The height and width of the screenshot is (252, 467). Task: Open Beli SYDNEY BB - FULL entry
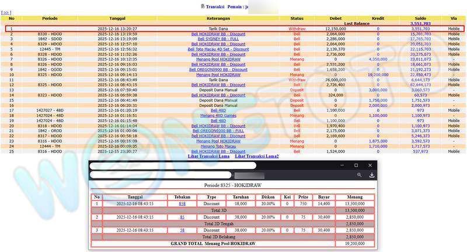pos(218,39)
